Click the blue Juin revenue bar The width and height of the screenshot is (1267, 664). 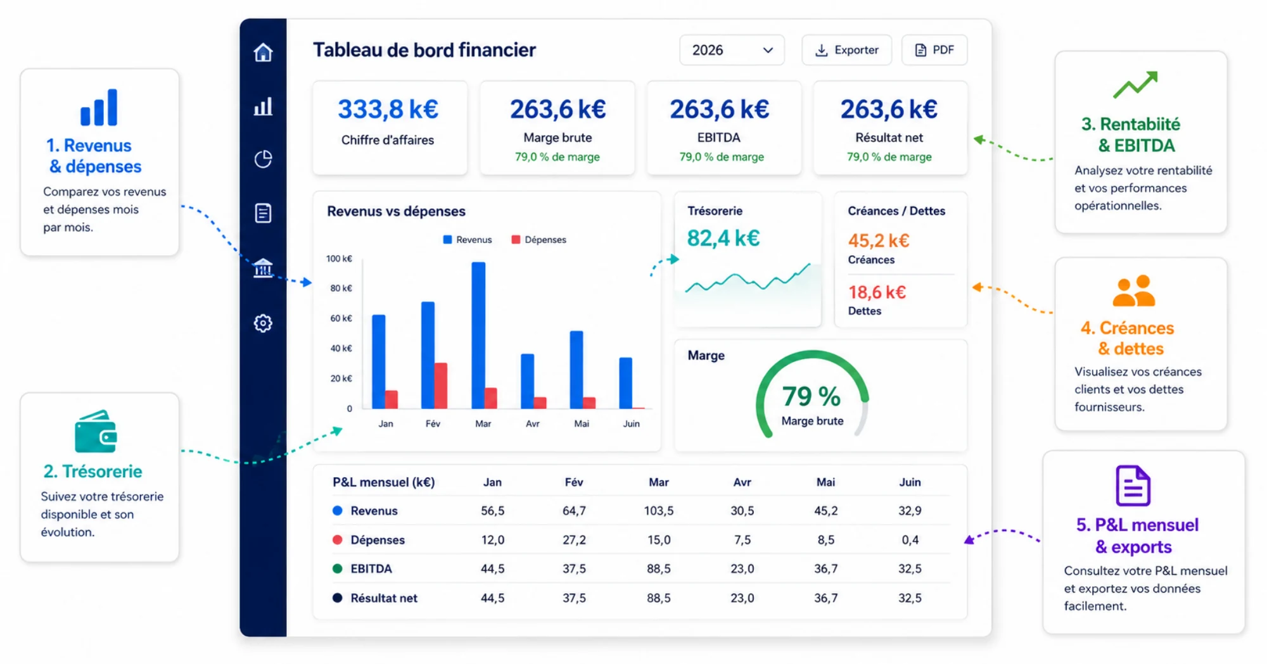click(x=625, y=383)
